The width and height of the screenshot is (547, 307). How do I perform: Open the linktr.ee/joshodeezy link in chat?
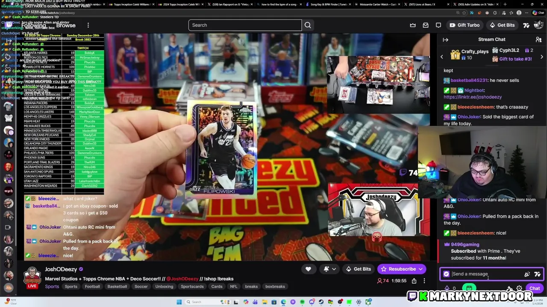(473, 97)
